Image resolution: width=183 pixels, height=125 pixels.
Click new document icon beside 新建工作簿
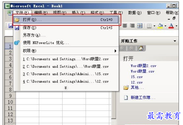click(x=126, y=97)
